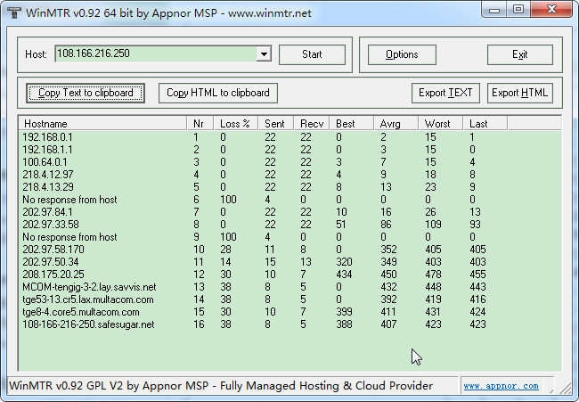Start the trace with Start button
This screenshot has height=402, width=579.
312,54
